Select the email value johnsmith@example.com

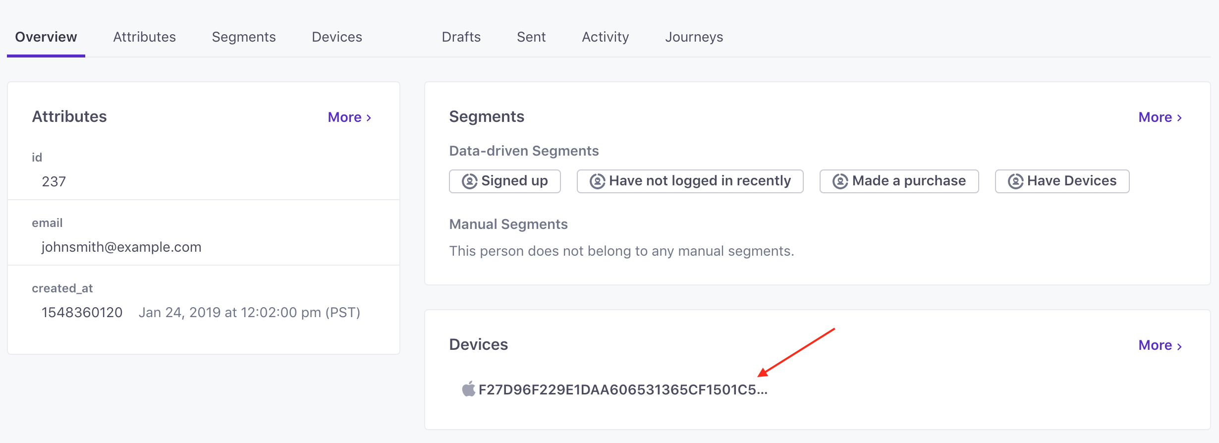click(x=121, y=247)
